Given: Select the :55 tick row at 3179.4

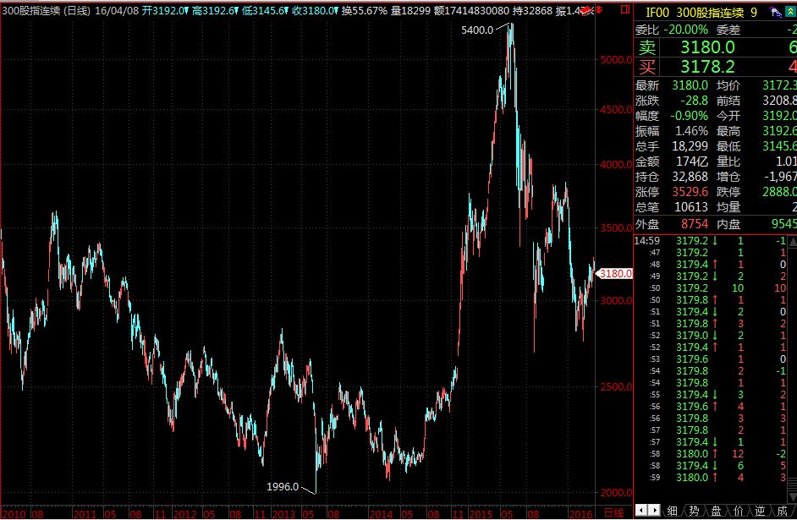Looking at the screenshot, I should point(710,395).
